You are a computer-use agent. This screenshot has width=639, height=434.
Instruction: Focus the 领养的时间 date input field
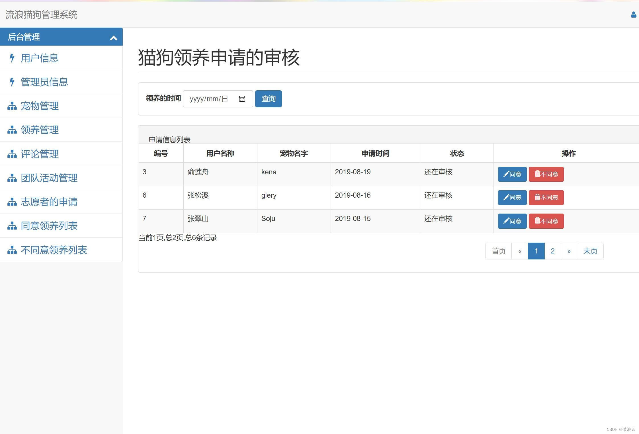point(218,99)
